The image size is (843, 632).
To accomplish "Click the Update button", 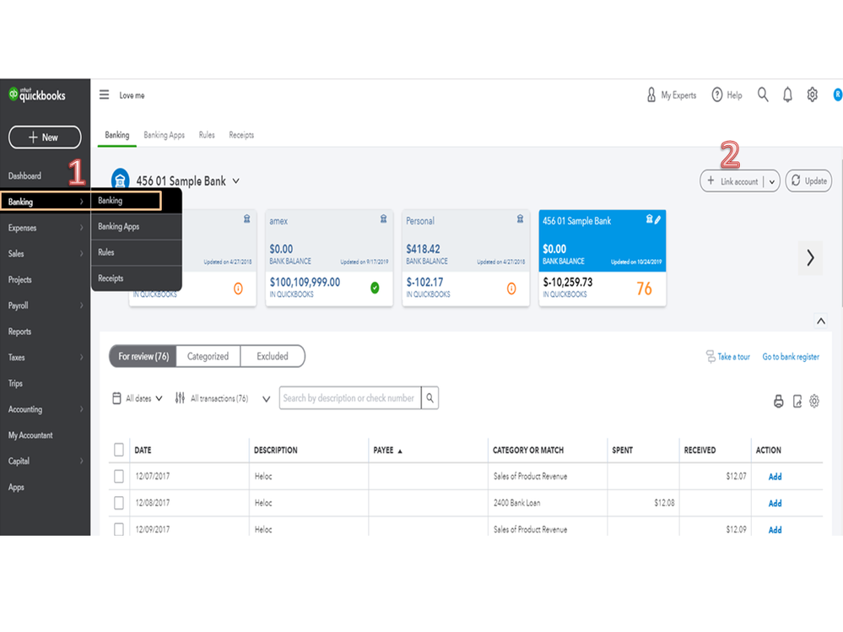I will [808, 181].
